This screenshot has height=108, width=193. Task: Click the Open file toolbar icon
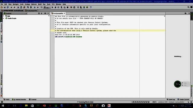[2, 7]
